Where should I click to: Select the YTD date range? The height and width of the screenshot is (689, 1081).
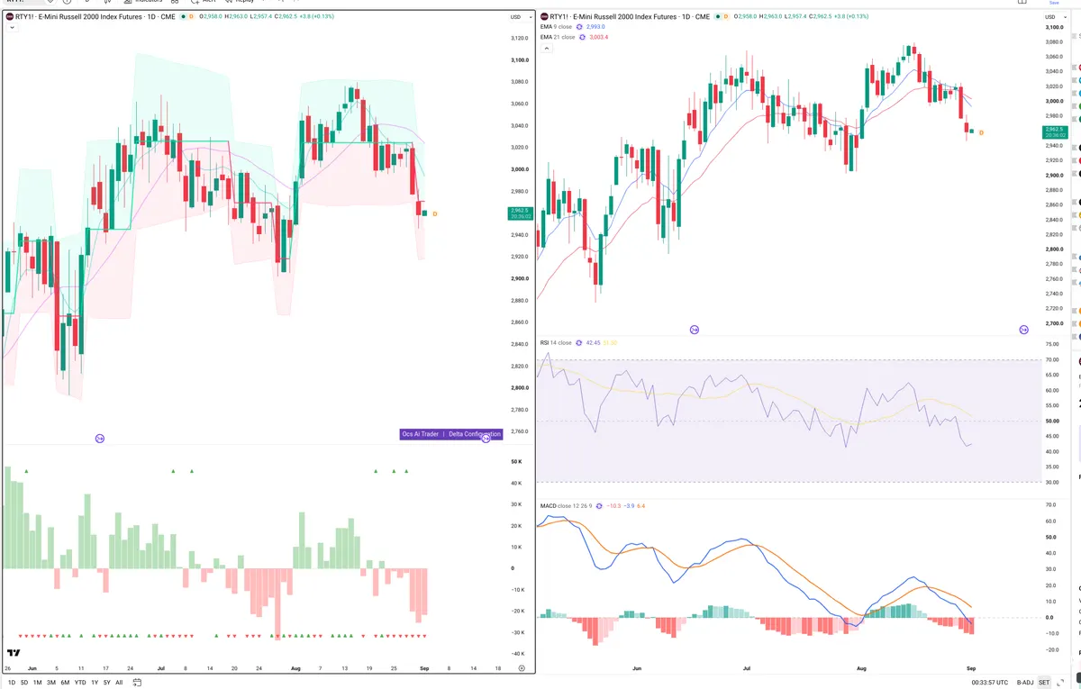click(80, 683)
